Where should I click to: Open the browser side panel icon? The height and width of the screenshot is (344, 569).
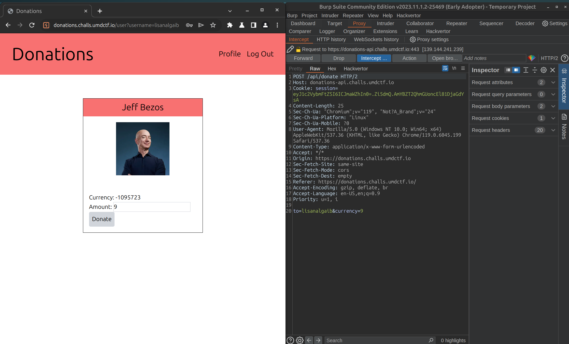point(253,25)
